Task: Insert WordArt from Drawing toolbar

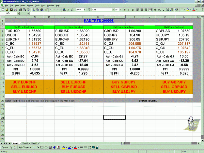Action: click(x=54, y=147)
